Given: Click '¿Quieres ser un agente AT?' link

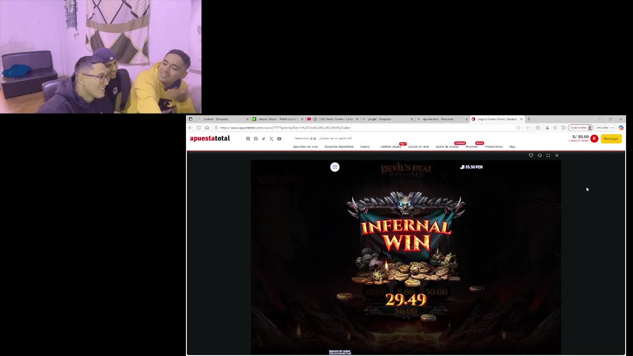Looking at the screenshot, I should click(x=336, y=138).
